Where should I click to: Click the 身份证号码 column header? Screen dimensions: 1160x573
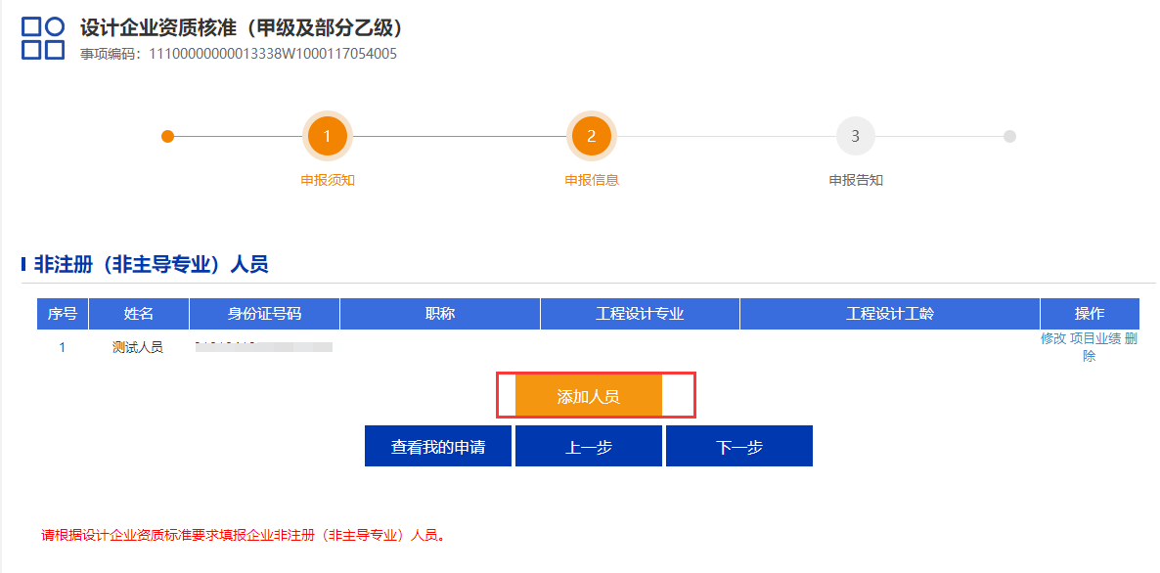point(265,314)
